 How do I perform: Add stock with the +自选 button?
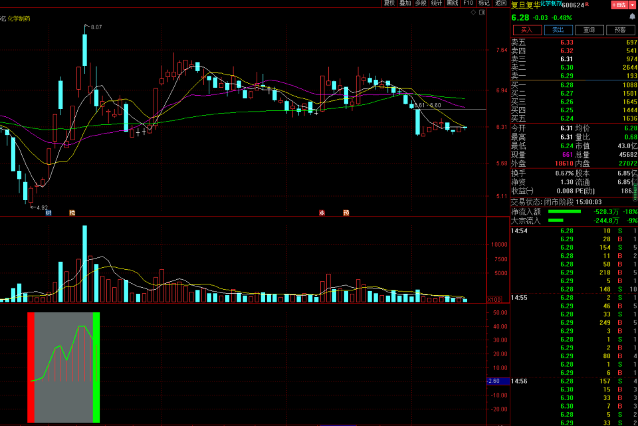click(619, 5)
